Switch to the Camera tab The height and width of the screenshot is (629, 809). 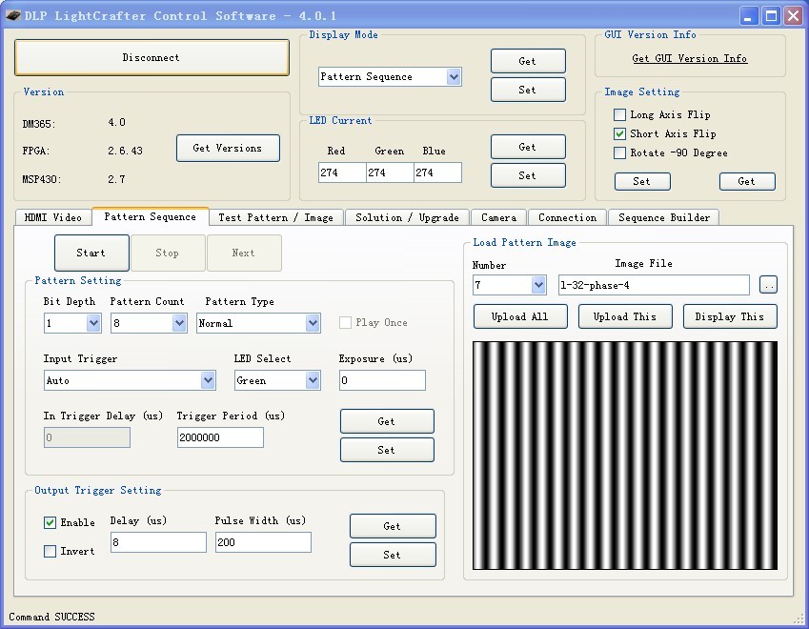click(x=498, y=217)
